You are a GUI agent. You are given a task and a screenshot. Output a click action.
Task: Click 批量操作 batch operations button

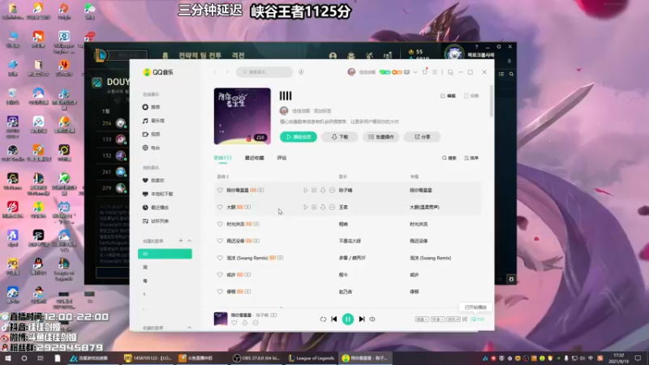381,137
